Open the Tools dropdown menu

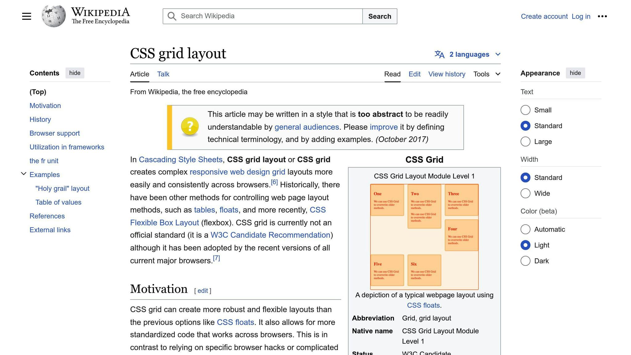(487, 74)
